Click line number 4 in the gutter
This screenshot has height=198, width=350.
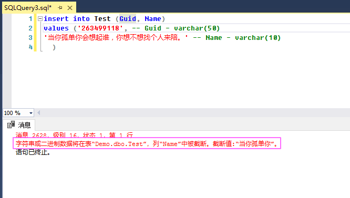click(x=30, y=47)
